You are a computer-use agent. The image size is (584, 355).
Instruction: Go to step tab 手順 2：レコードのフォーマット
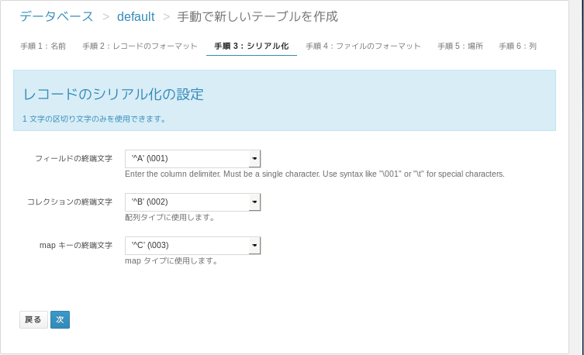click(140, 47)
